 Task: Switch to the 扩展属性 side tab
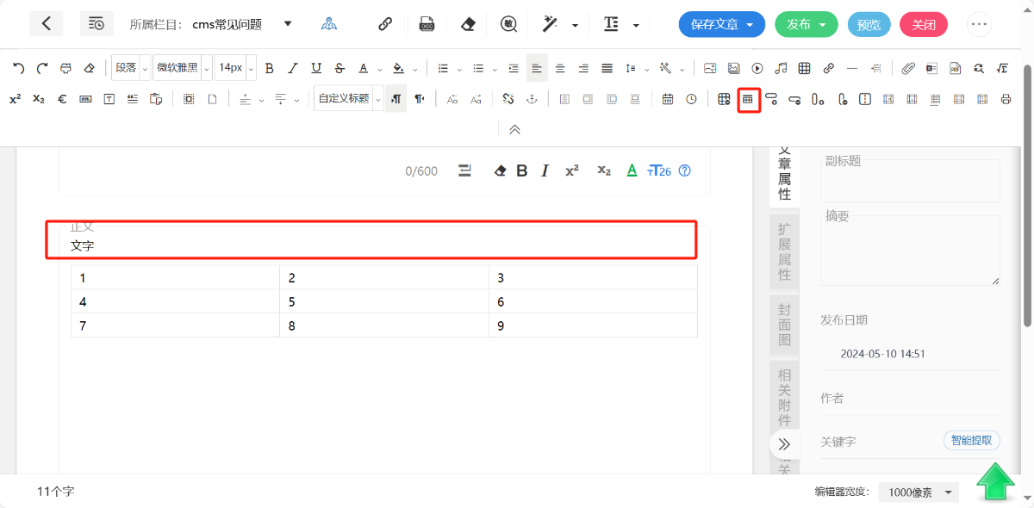click(x=784, y=251)
